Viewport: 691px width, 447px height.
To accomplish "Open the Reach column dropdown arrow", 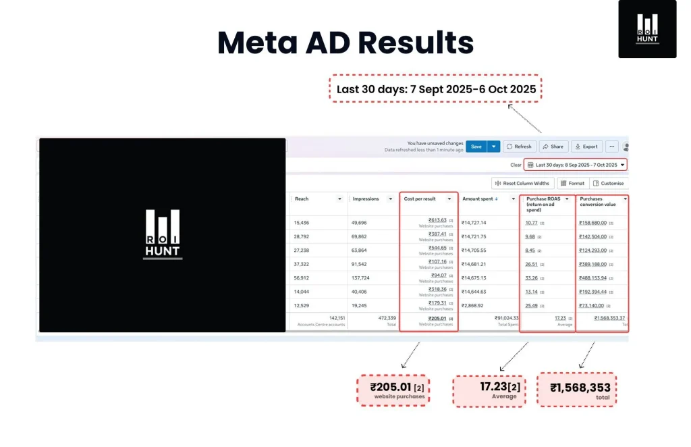I will [339, 199].
